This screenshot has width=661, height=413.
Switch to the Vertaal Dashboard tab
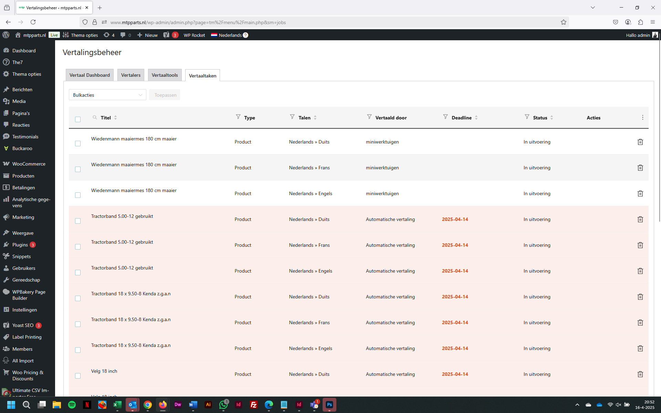90,75
